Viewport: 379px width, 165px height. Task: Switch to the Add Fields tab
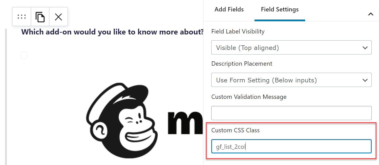pos(229,10)
